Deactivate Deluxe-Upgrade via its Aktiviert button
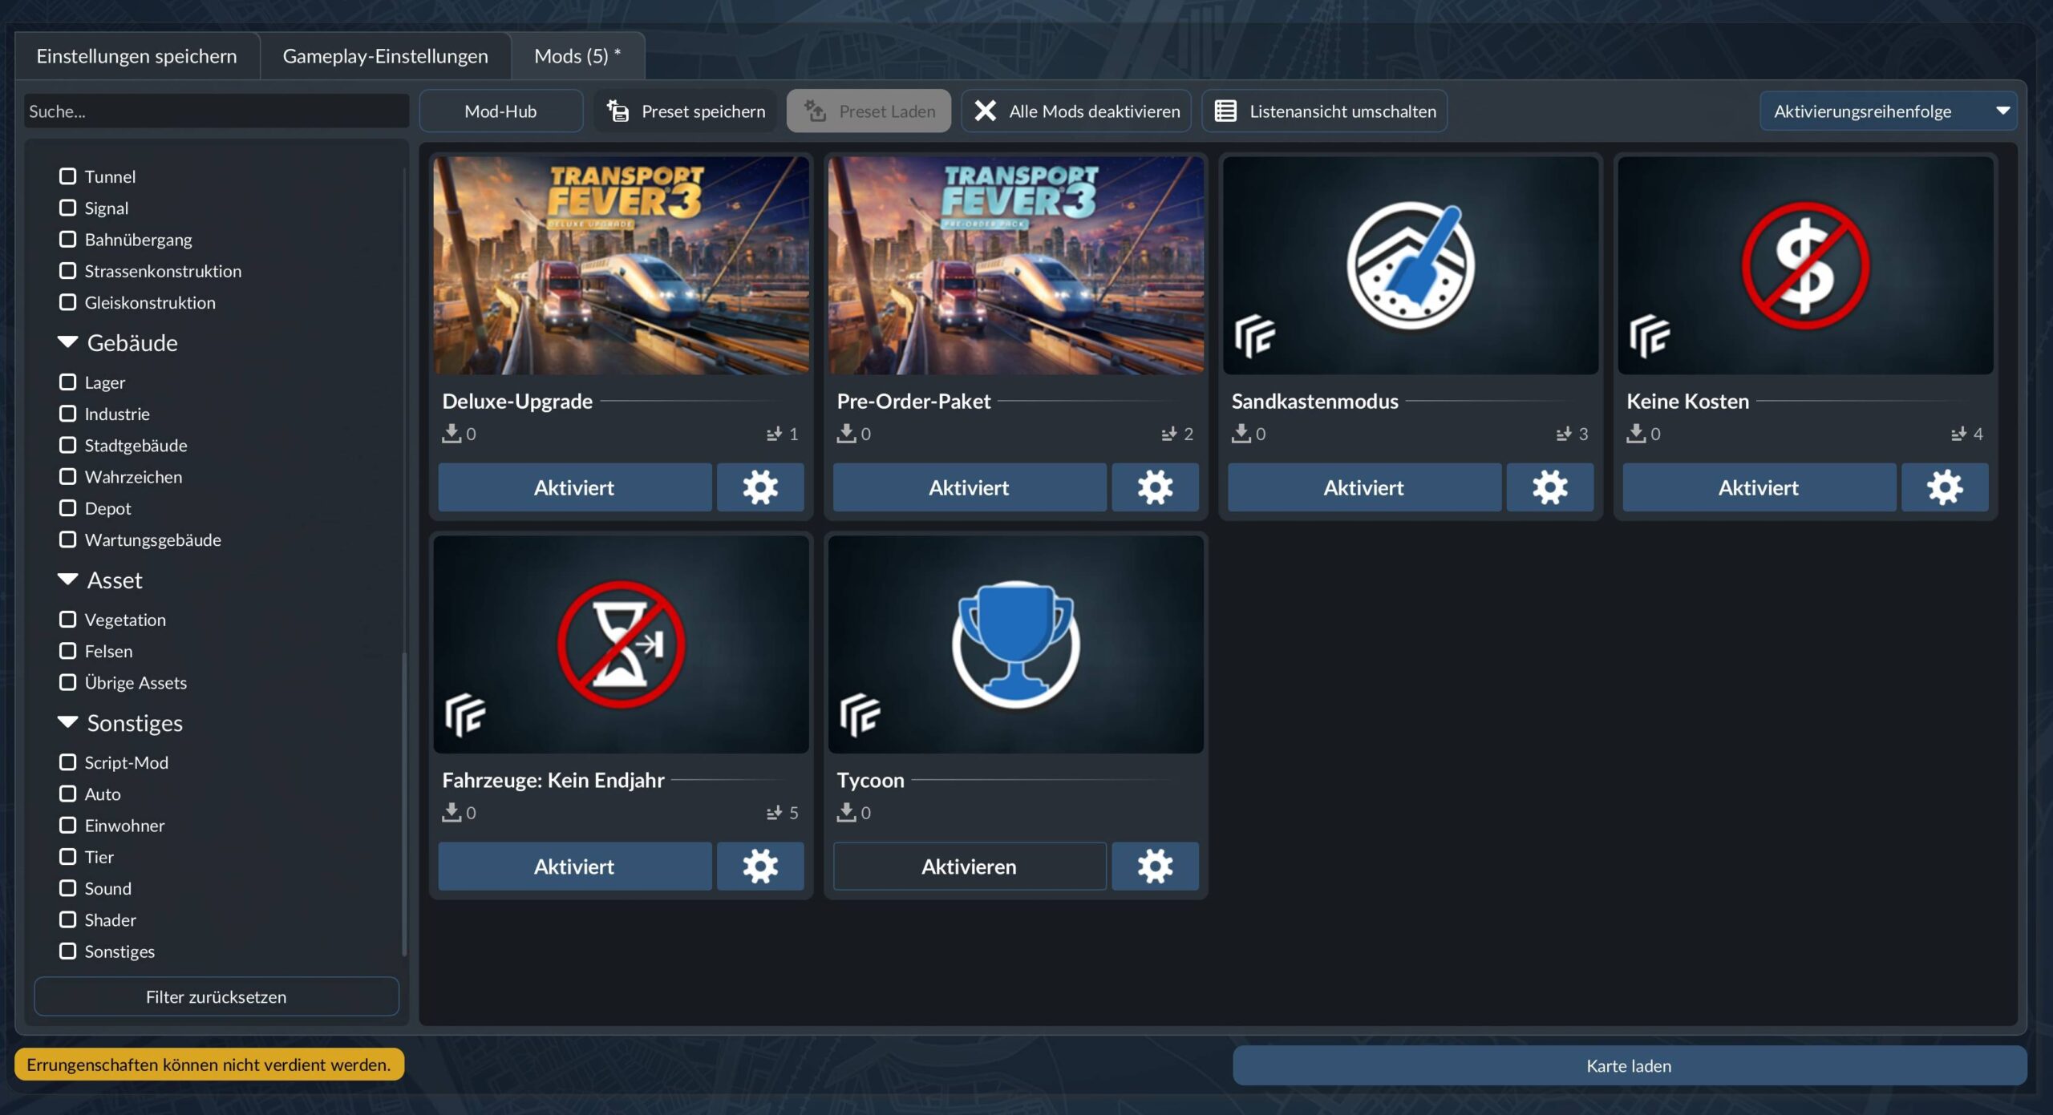This screenshot has width=2053, height=1115. click(575, 487)
